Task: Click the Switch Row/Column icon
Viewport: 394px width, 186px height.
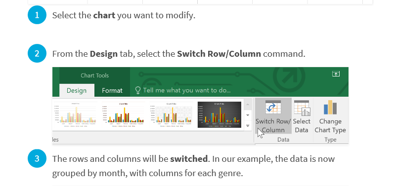Action: [273, 108]
